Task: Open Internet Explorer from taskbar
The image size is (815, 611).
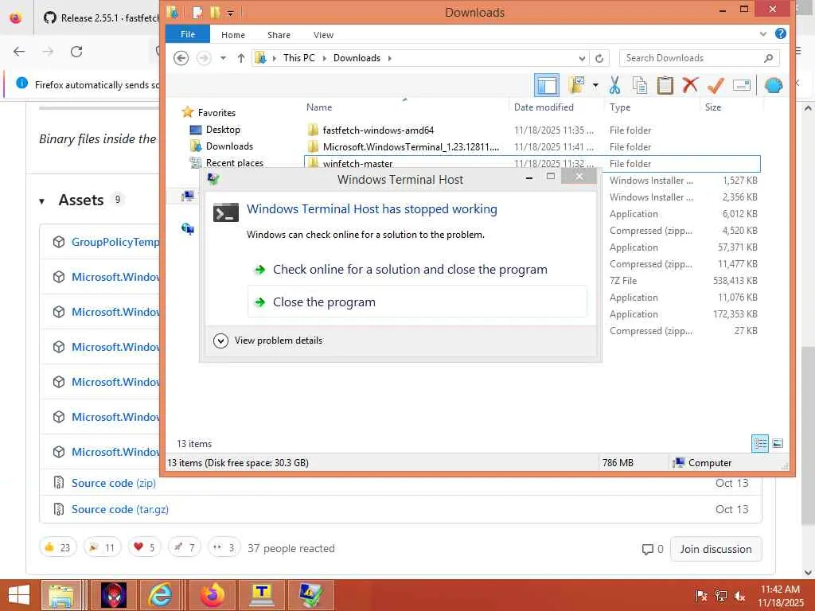Action: click(x=160, y=595)
